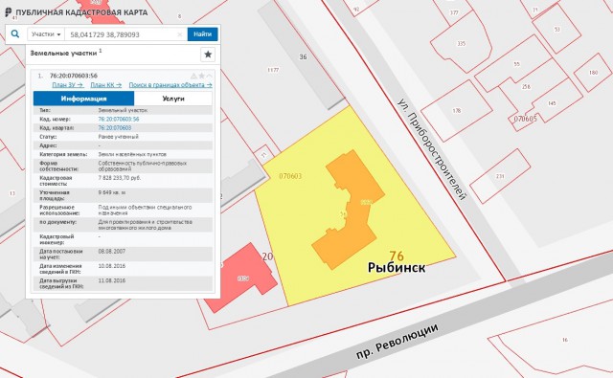The image size is (613, 378).
Task: Click parcel number 180 on the map
Action: click(594, 72)
